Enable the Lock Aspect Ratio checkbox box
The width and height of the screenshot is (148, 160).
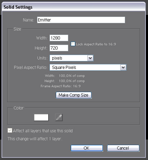point(73,44)
